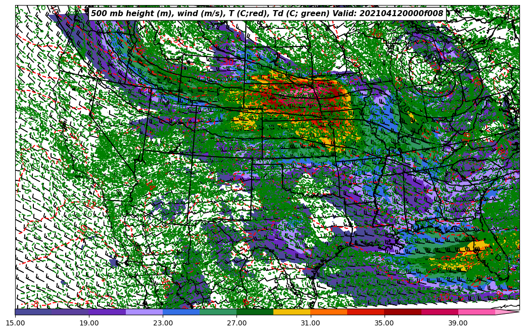Click the 23.00 colorbar tick label
This screenshot has height=332, width=524.
163,323
